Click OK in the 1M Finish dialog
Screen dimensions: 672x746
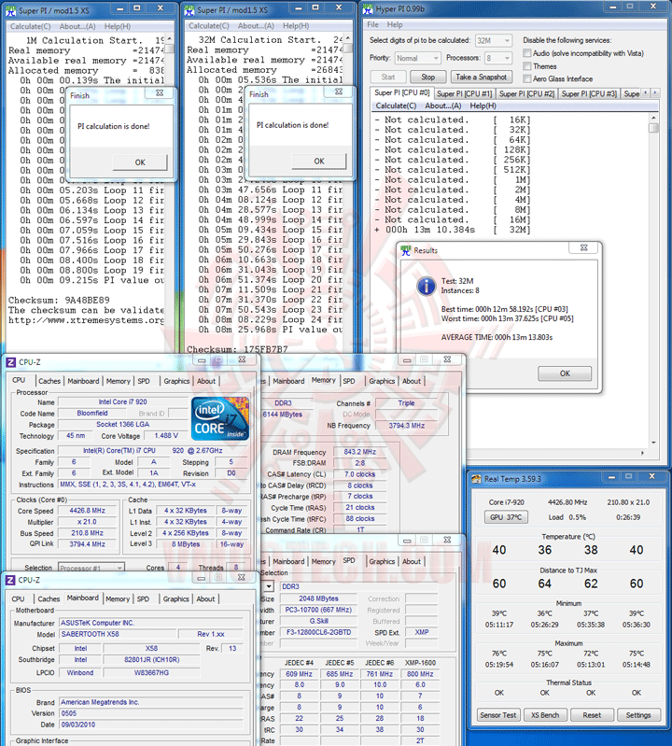click(140, 162)
